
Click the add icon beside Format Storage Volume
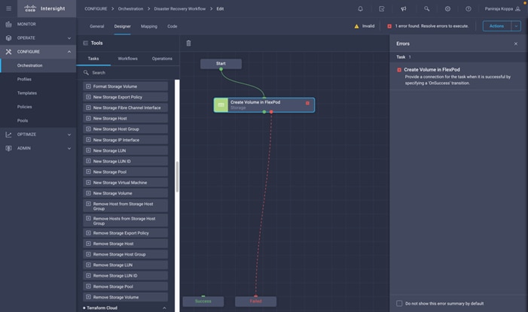[88, 86]
